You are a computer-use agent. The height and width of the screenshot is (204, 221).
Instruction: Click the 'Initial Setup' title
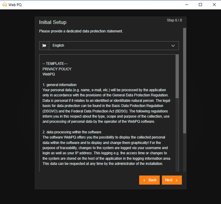[53, 22]
